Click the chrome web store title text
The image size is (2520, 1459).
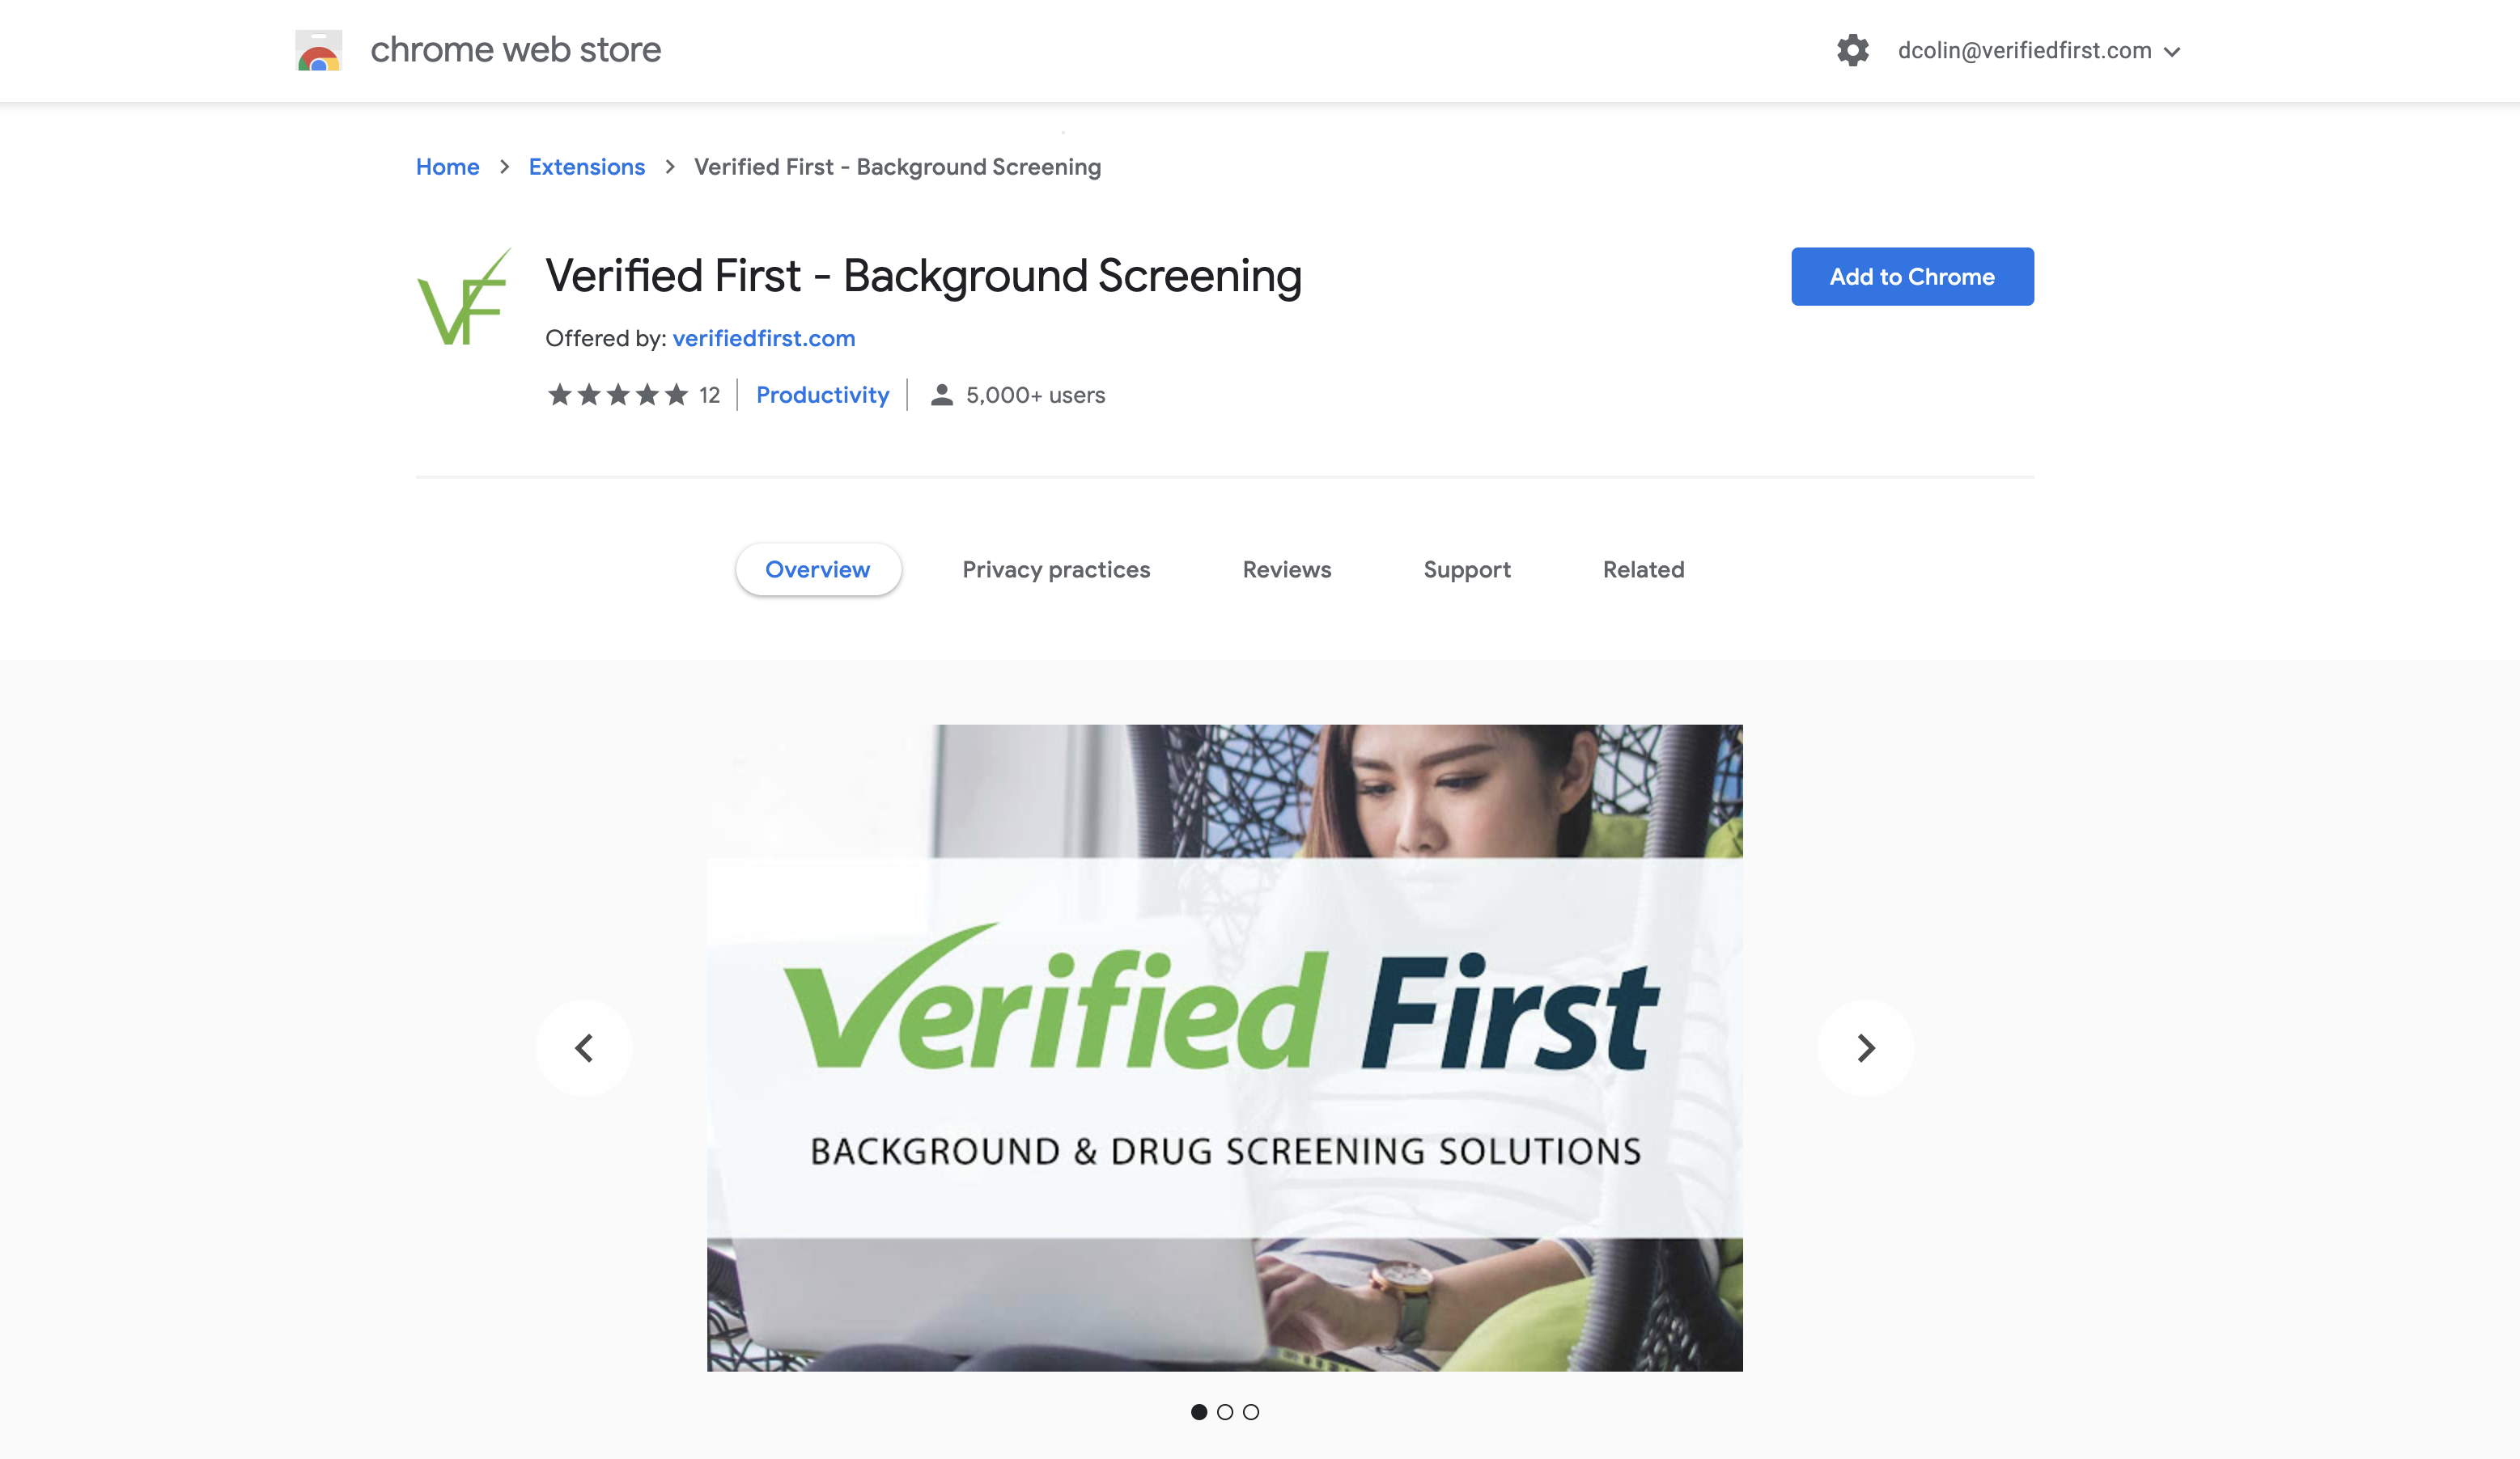tap(515, 50)
